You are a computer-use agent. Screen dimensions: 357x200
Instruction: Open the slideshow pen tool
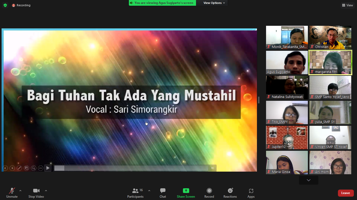(x=19, y=168)
